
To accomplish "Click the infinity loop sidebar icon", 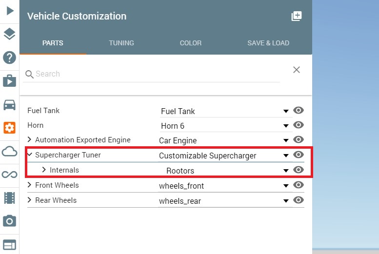I will (x=9, y=174).
